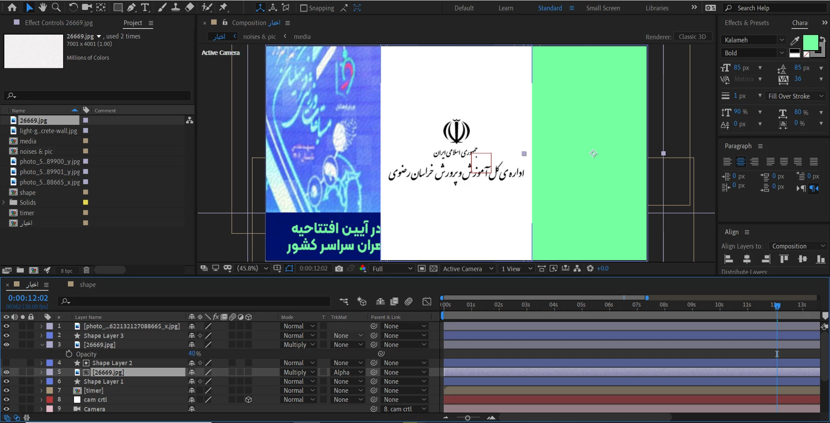Switch to the Learn workspace
Screen dimensions: 830x423
click(x=506, y=8)
